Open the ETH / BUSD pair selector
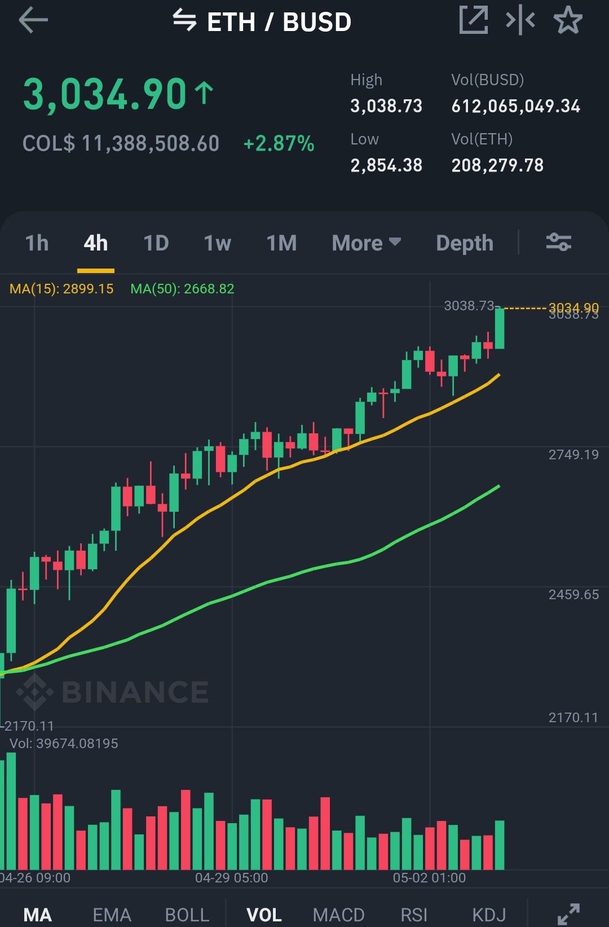This screenshot has width=609, height=927. pos(279,22)
